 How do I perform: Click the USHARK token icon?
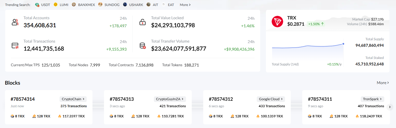tap(125, 5)
